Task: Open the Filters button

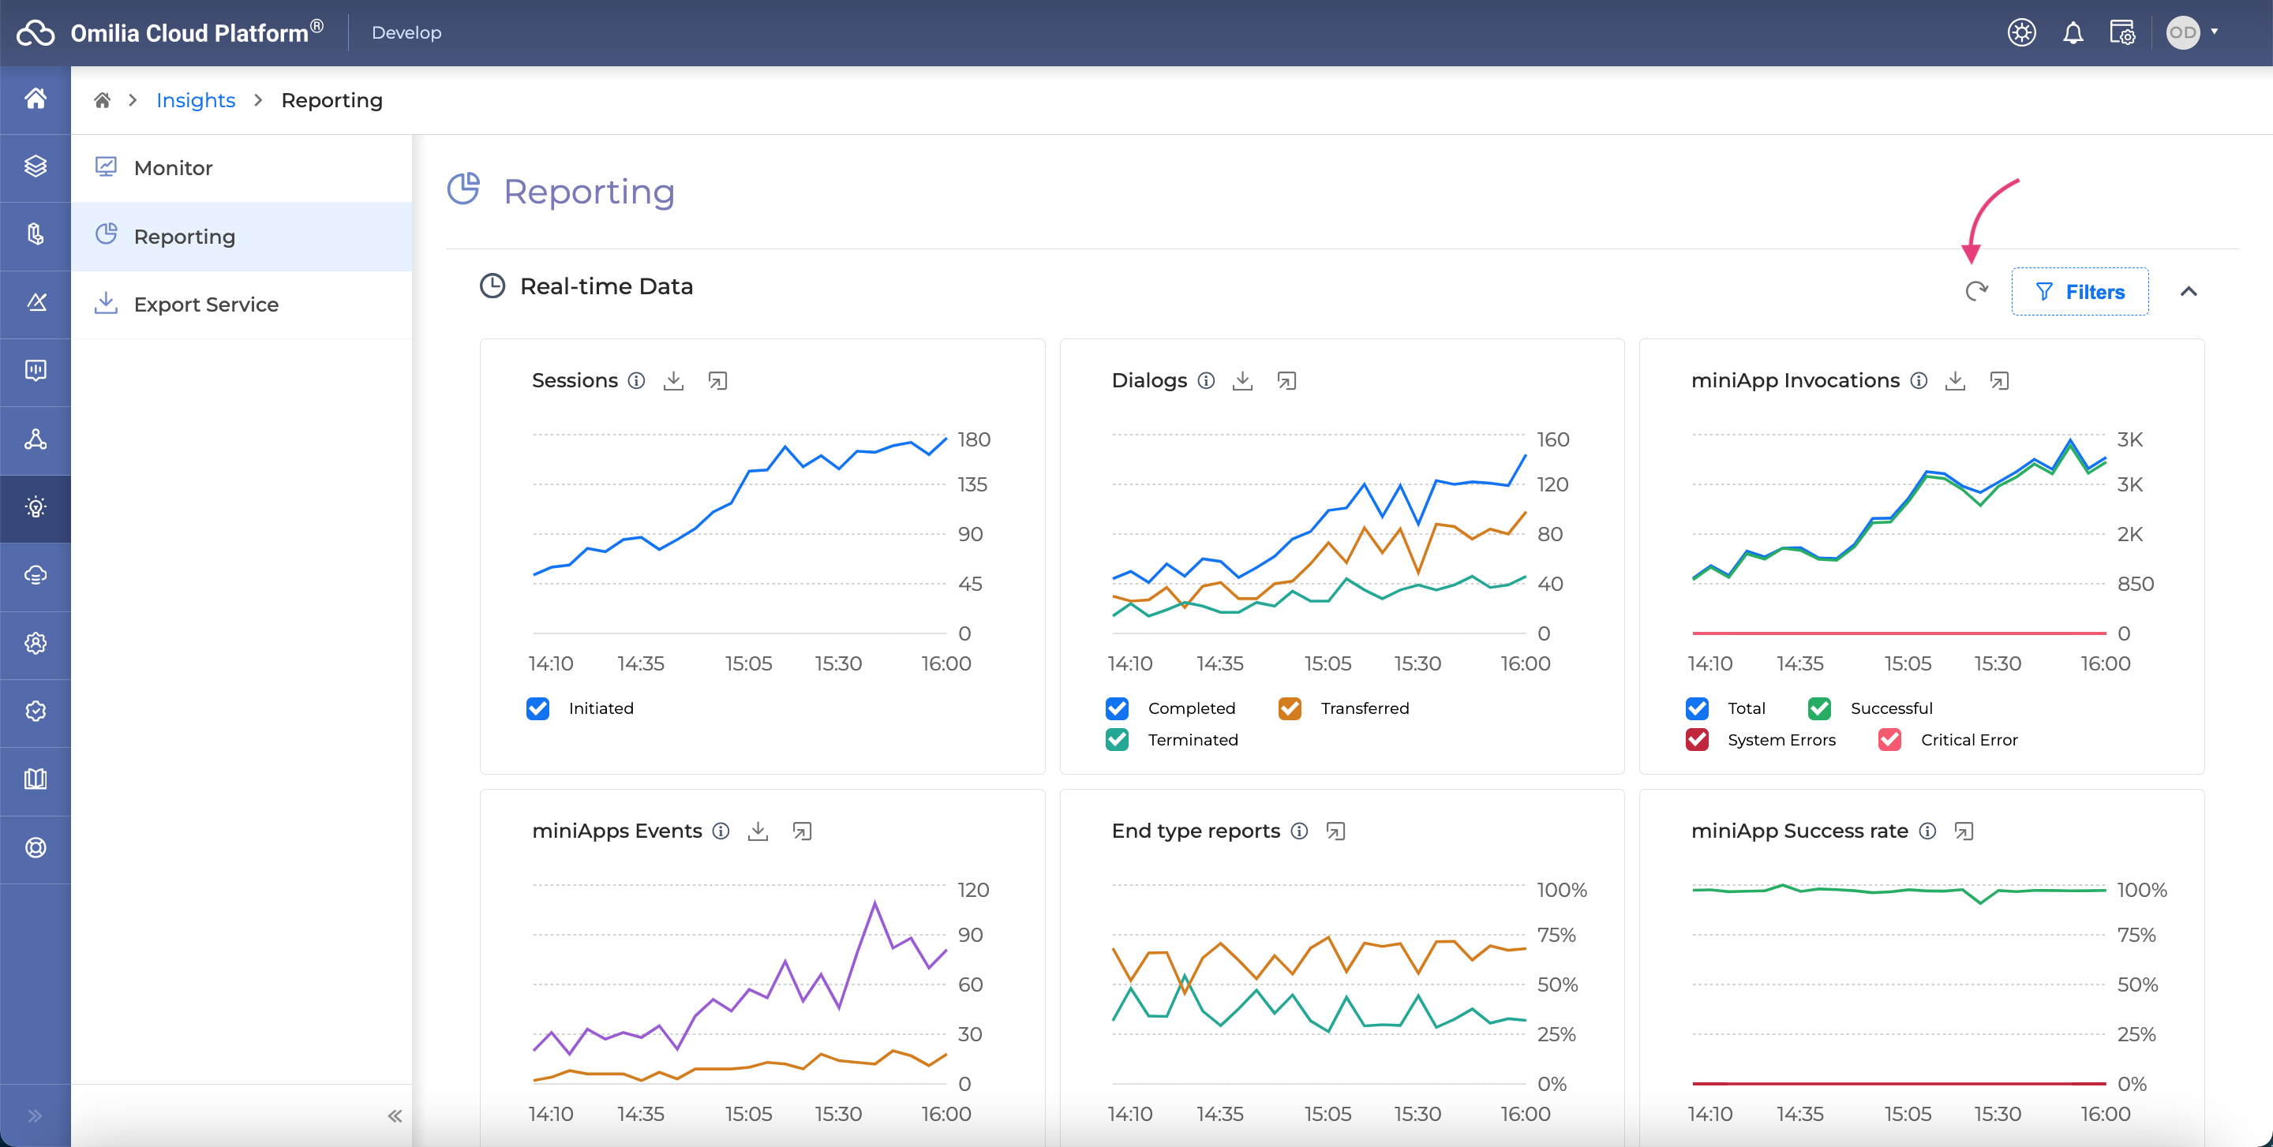Action: (x=2080, y=292)
